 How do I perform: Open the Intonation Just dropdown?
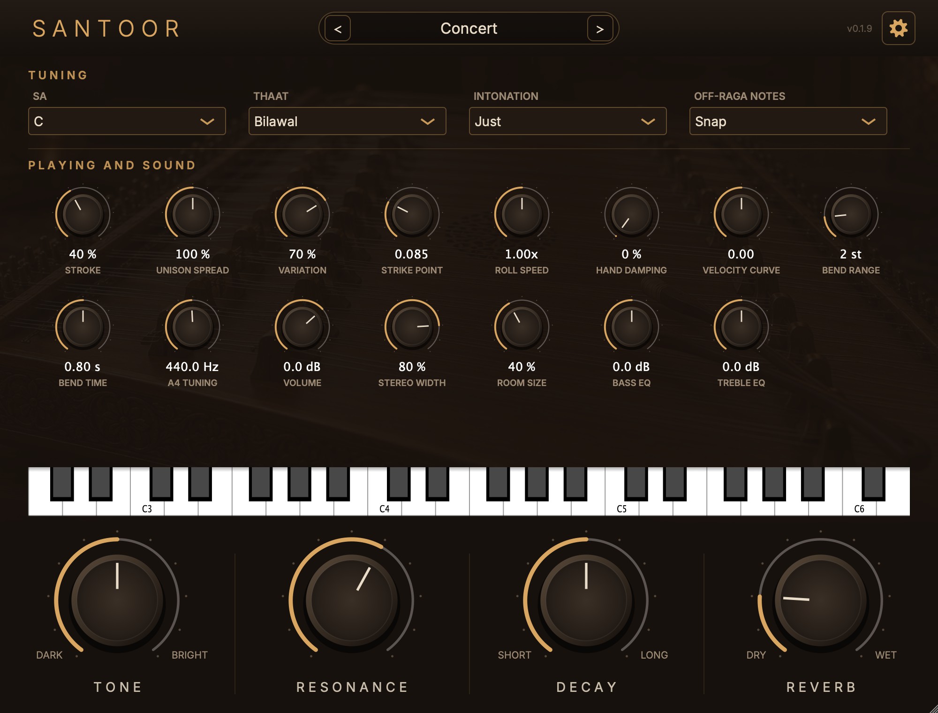pyautogui.click(x=568, y=121)
